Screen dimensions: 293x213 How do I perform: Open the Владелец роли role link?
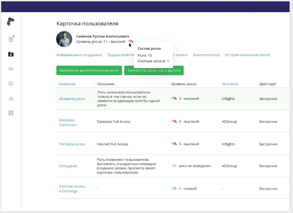[72, 99]
